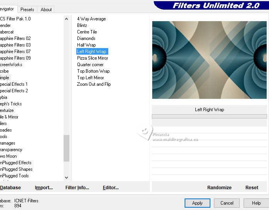Select the ScreenWorks category
The width and height of the screenshot is (269, 210).
[x=11, y=65]
